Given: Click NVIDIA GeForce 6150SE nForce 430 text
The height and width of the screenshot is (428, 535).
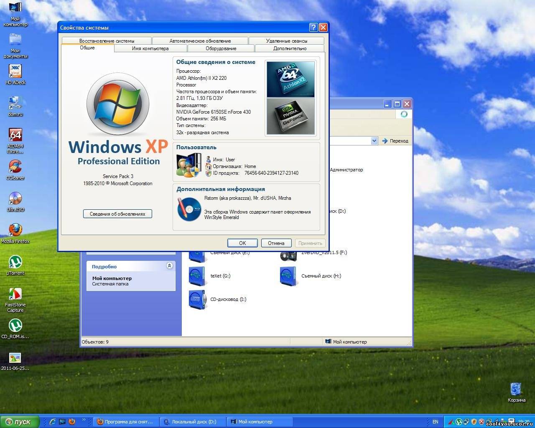Looking at the screenshot, I should [214, 112].
